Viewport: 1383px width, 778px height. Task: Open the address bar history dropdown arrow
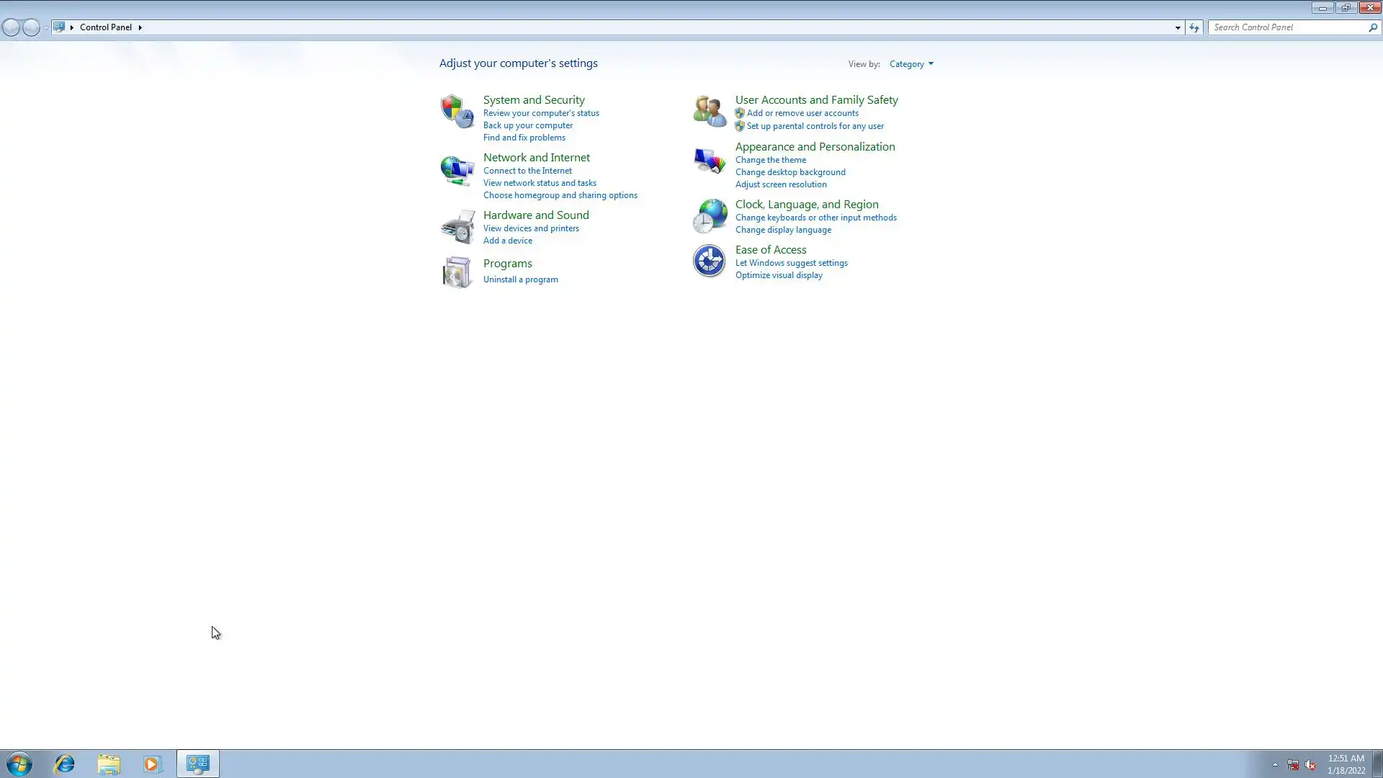(x=1178, y=27)
